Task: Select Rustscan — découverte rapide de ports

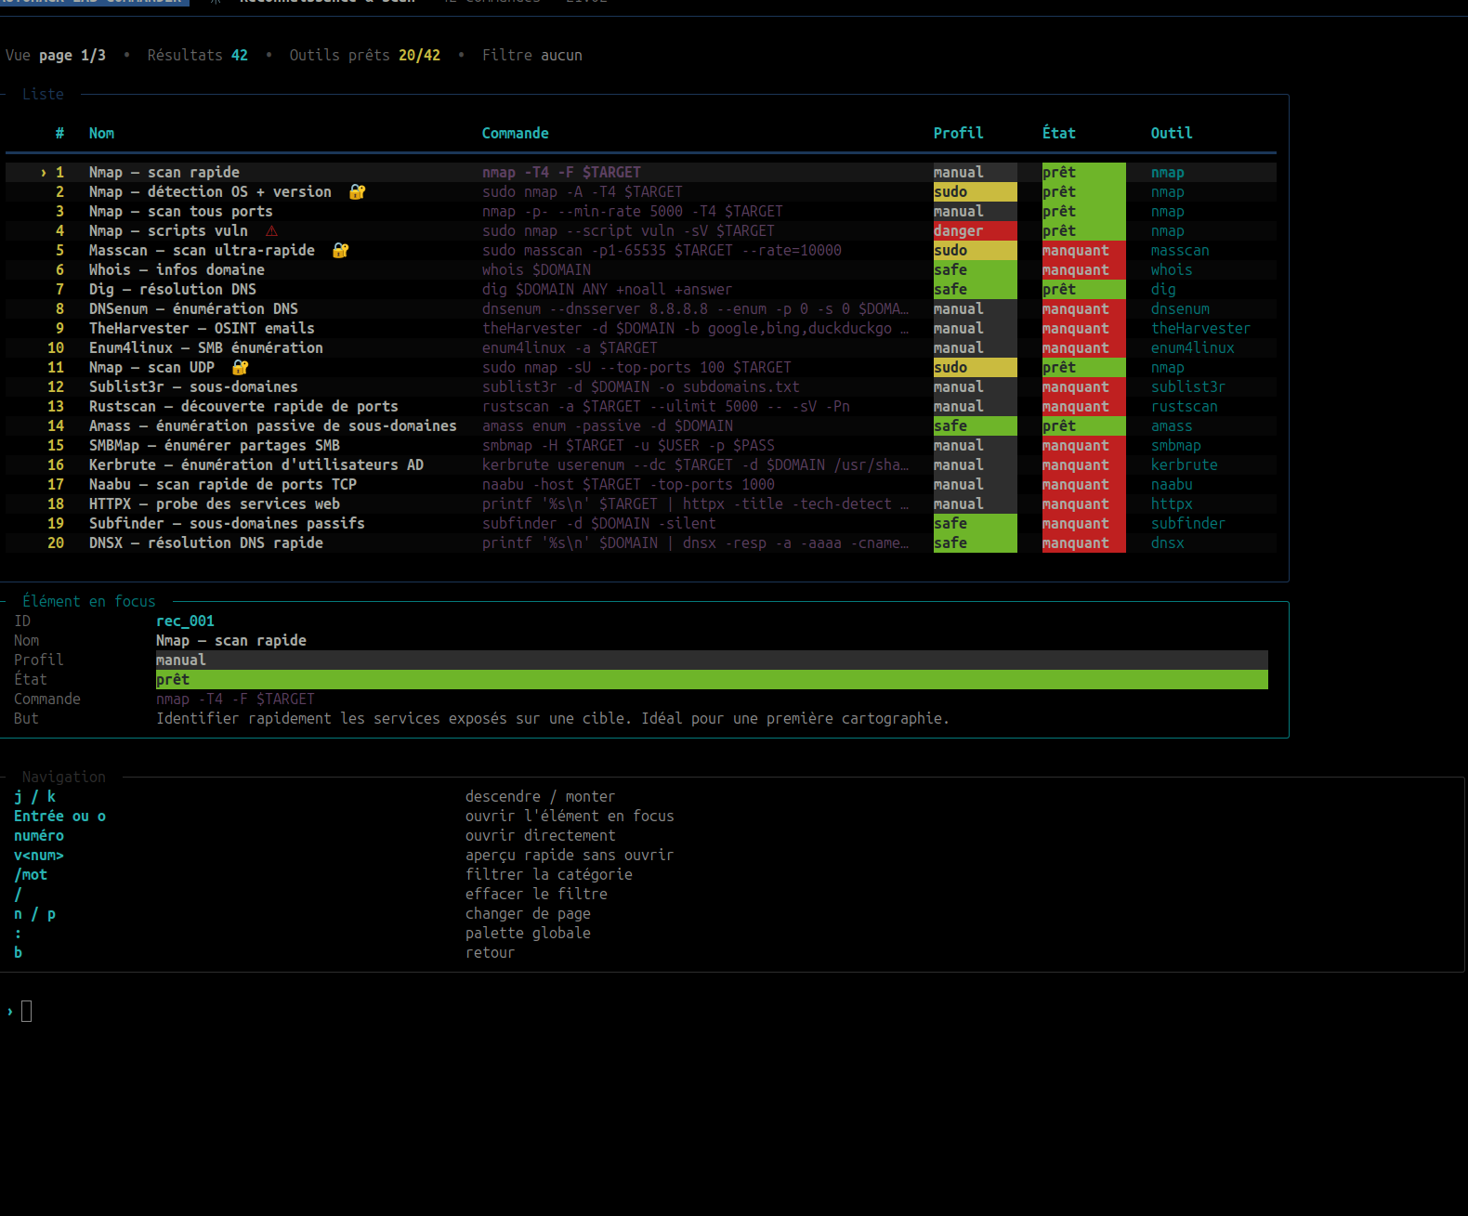Action: point(641,407)
